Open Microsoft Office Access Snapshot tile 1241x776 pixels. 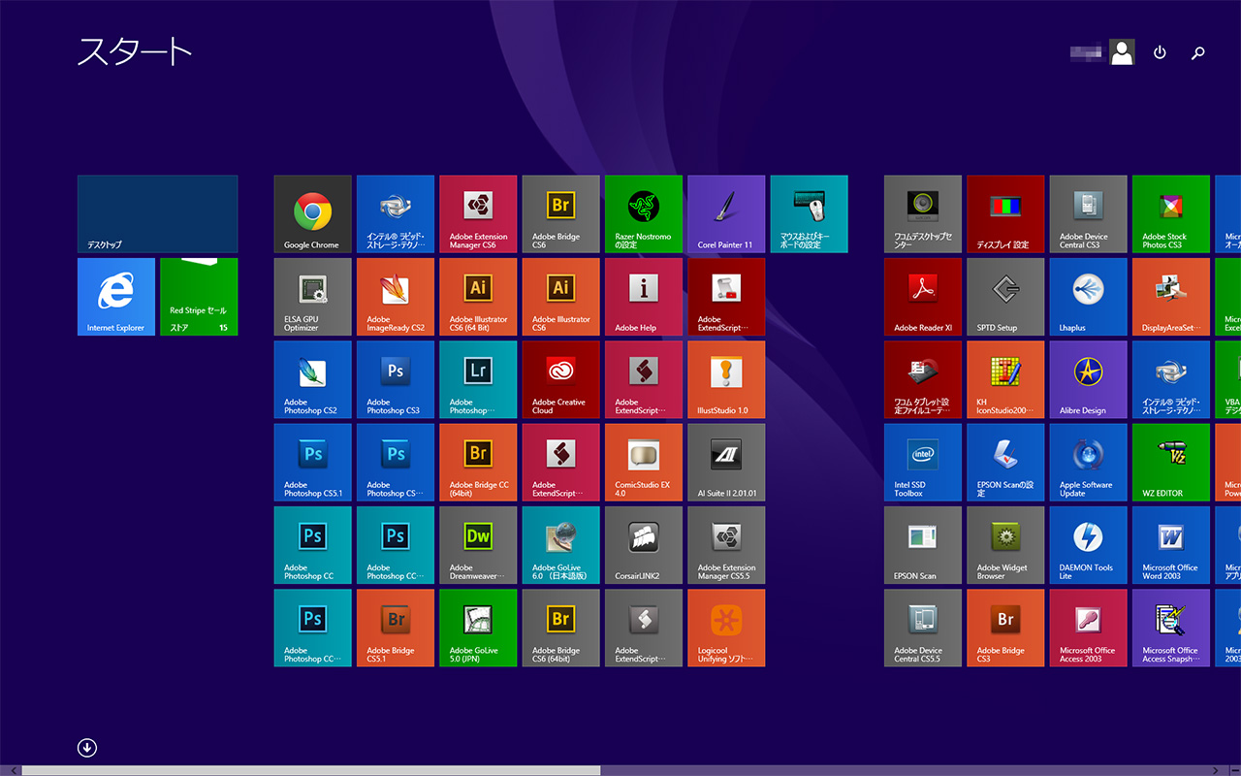pyautogui.click(x=1171, y=629)
